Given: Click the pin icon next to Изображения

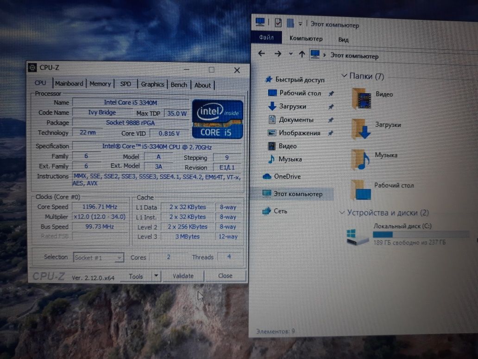Looking at the screenshot, I should (330, 134).
